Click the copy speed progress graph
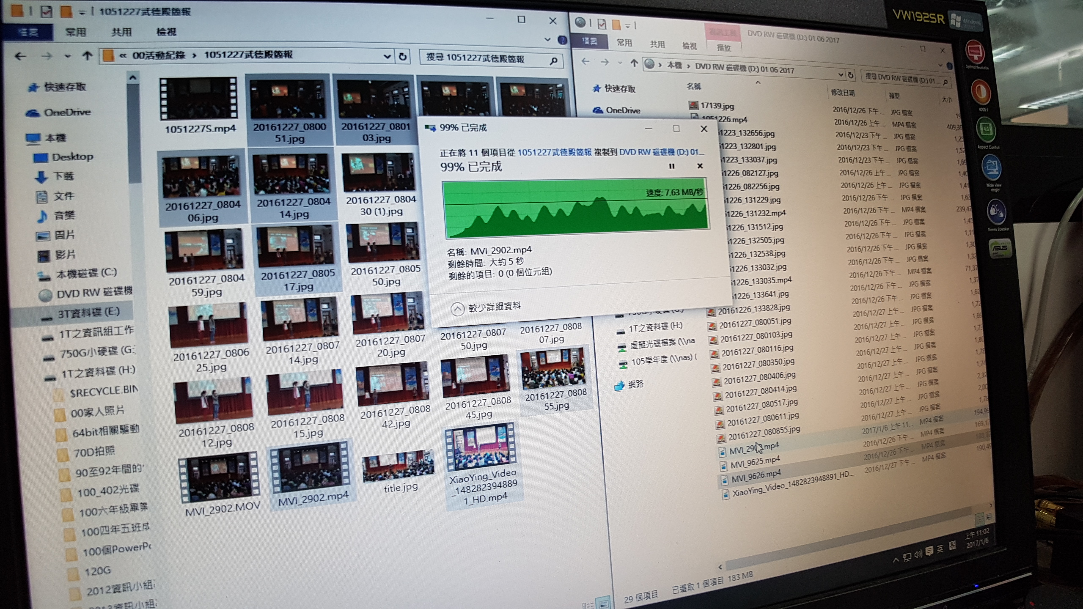This screenshot has width=1083, height=609. click(x=575, y=208)
